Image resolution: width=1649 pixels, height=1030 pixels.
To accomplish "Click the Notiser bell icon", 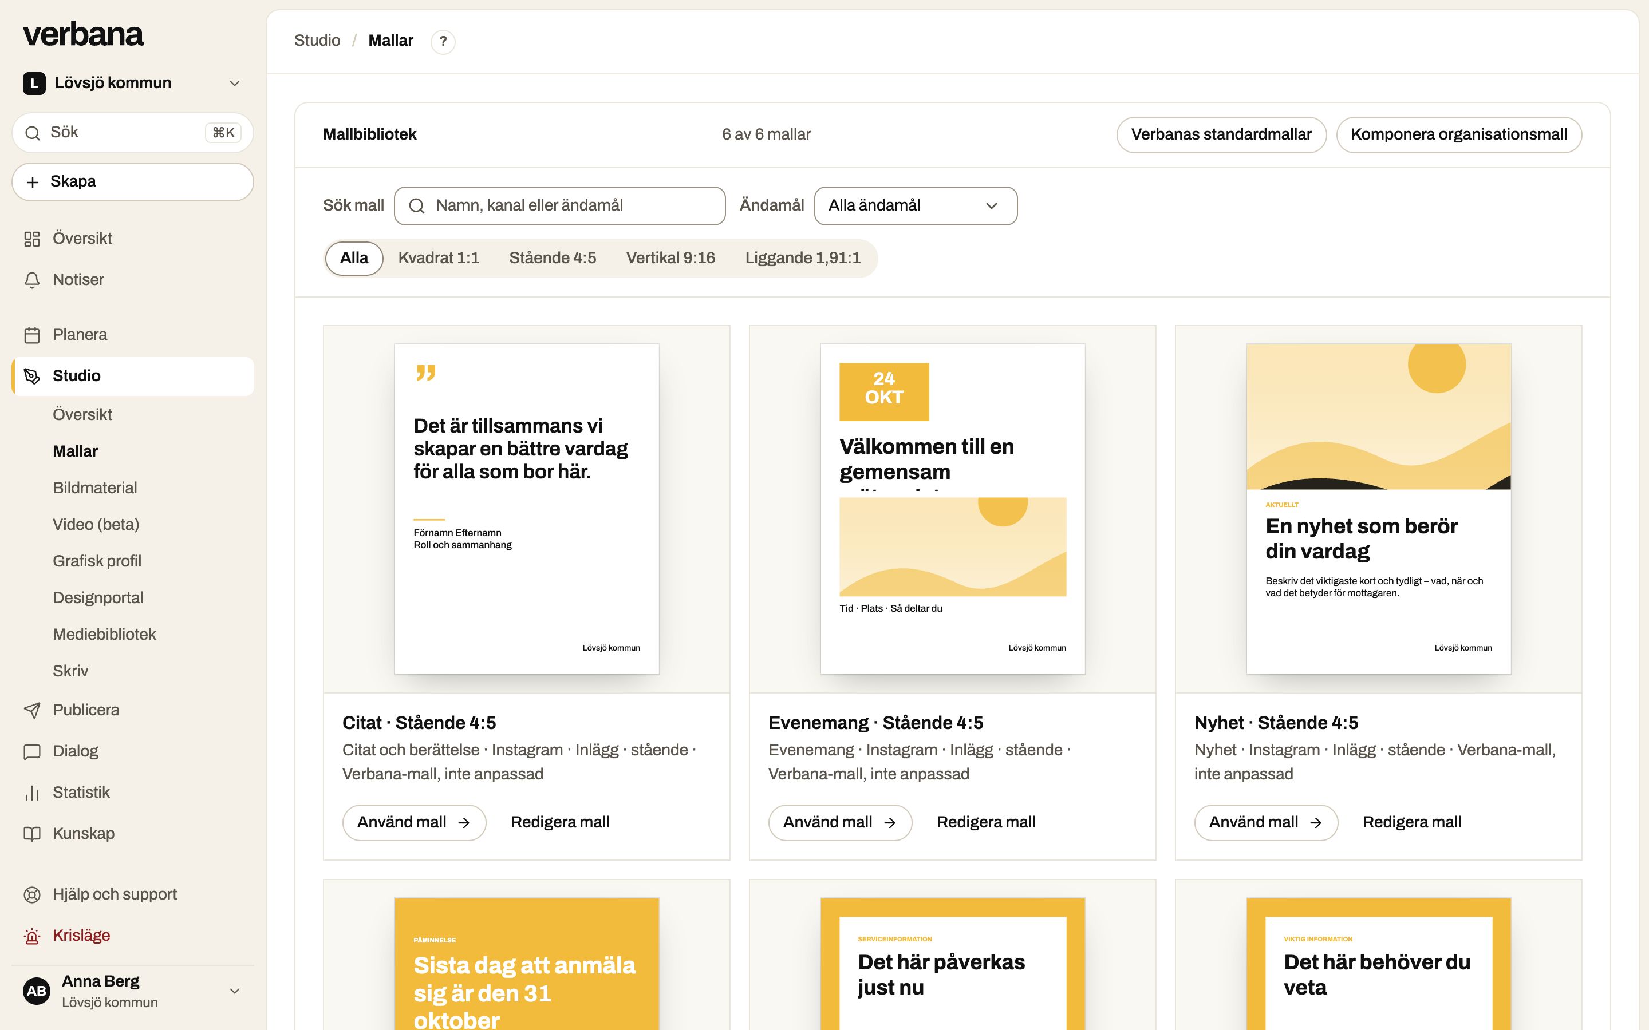I will 32,280.
